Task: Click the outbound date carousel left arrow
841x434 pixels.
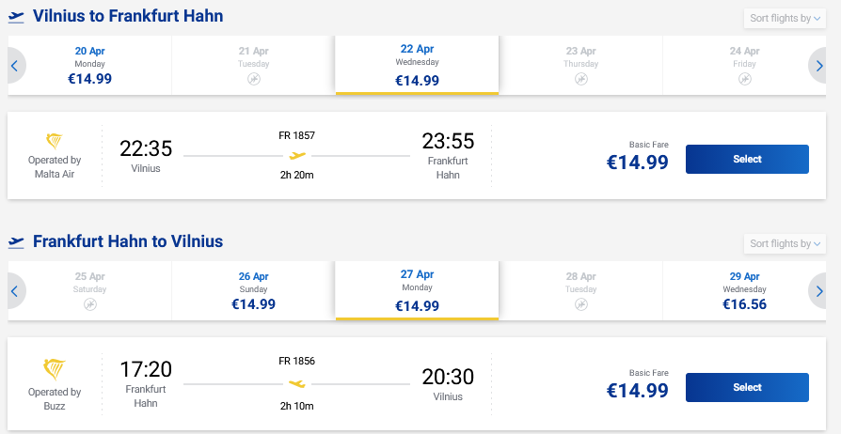Action: [14, 65]
